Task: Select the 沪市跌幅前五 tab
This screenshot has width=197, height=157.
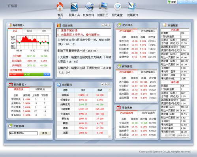Action: tap(148, 31)
